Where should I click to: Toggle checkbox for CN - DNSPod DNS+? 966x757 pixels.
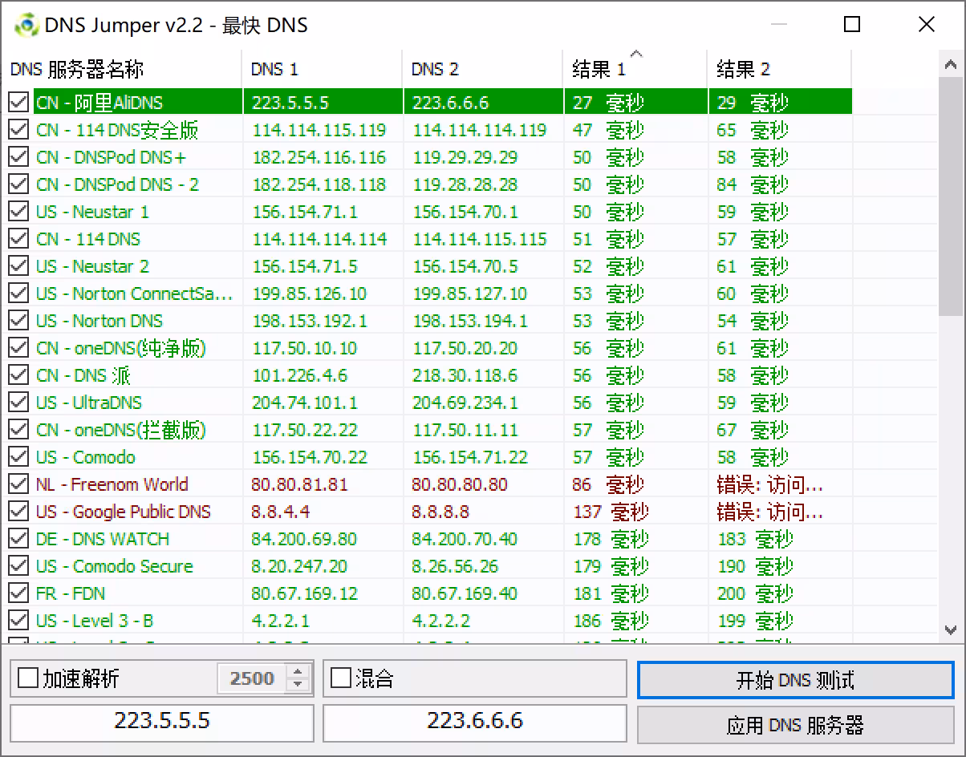tap(18, 157)
